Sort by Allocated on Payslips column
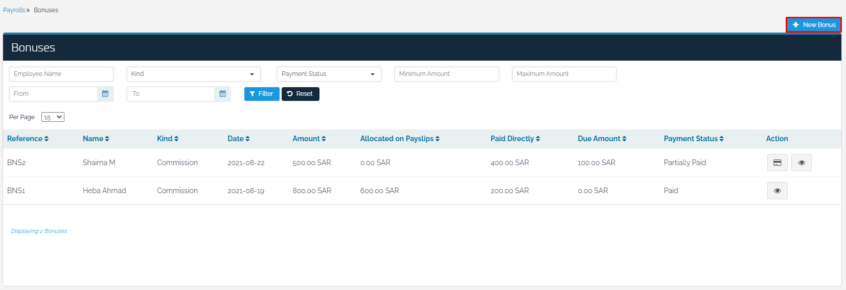Viewport: 846px width, 290px height. pos(399,139)
